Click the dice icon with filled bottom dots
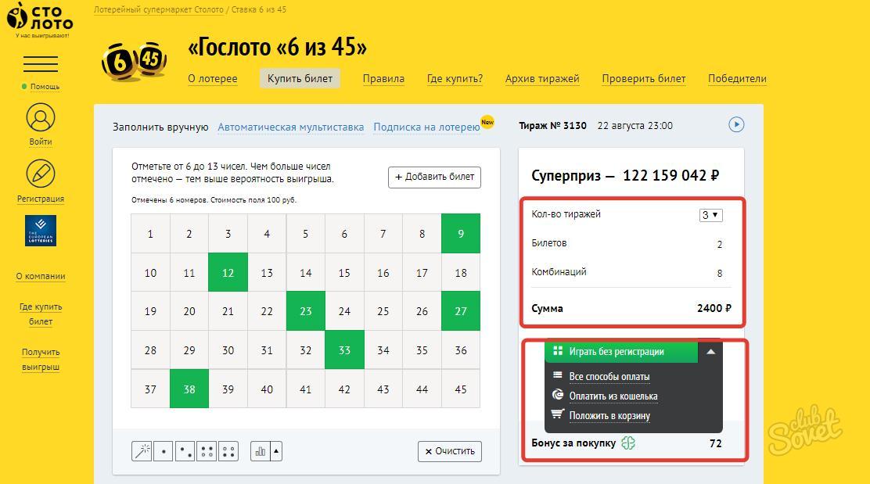The width and height of the screenshot is (870, 484). (x=228, y=451)
